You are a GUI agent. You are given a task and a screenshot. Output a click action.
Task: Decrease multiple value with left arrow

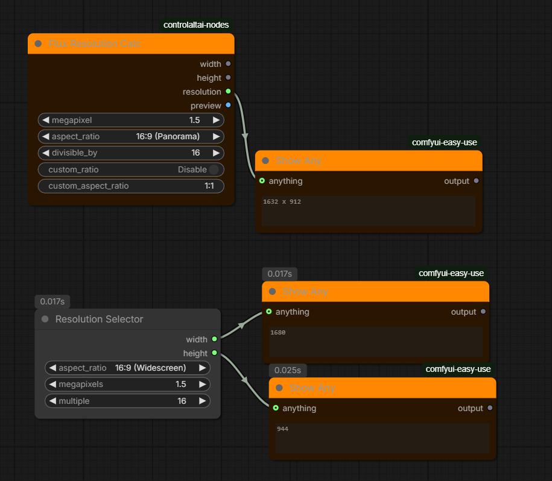click(x=53, y=401)
